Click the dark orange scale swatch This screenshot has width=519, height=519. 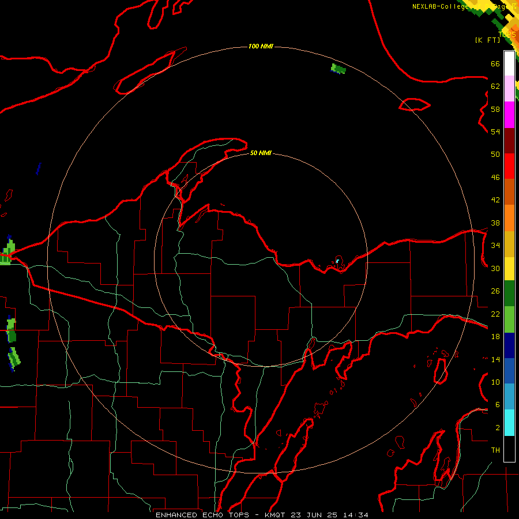pyautogui.click(x=509, y=192)
